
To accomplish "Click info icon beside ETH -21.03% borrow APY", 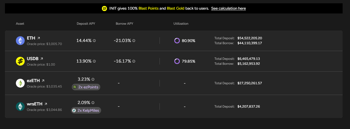I will coord(134,41).
